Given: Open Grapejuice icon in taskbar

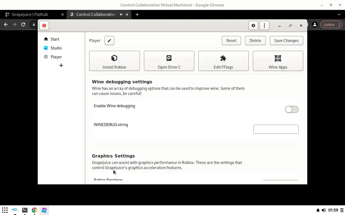Looking at the screenshot, I should pyautogui.click(x=44, y=210).
